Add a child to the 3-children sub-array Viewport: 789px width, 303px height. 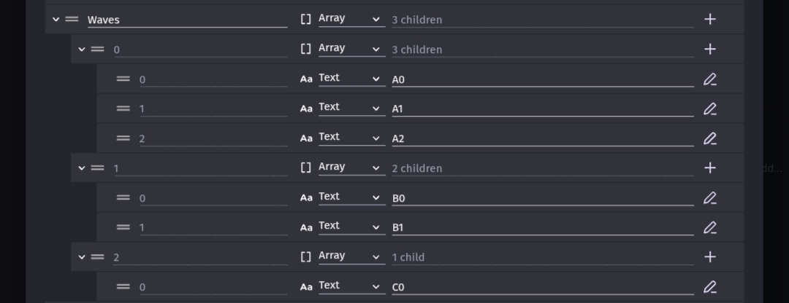coord(709,49)
